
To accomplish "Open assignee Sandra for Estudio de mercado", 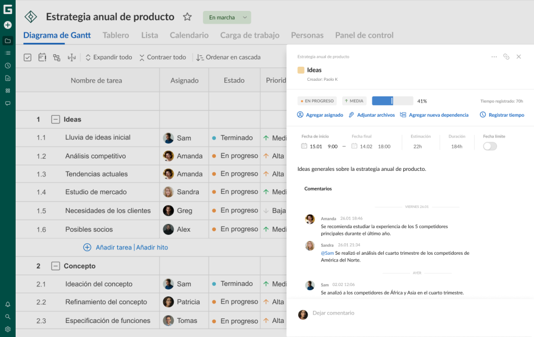I will [x=181, y=192].
